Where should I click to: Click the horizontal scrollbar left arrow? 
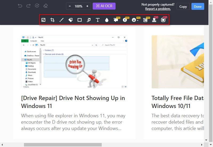(x=2, y=145)
